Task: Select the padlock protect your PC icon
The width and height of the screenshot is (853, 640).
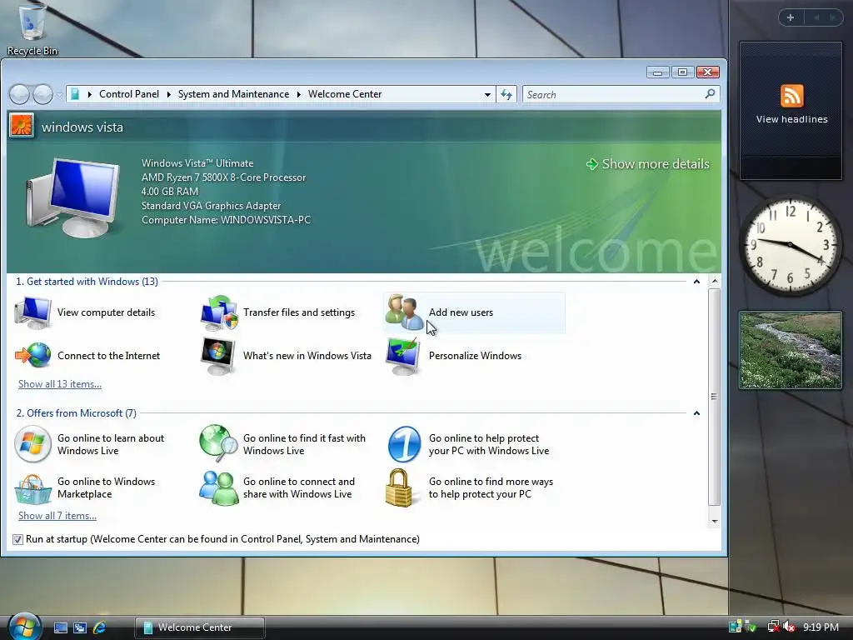Action: 399,487
